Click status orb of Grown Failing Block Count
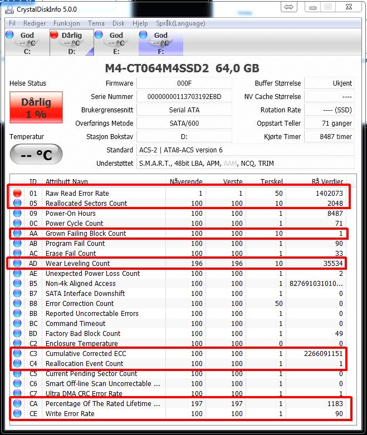The height and width of the screenshot is (435, 367). point(17,233)
